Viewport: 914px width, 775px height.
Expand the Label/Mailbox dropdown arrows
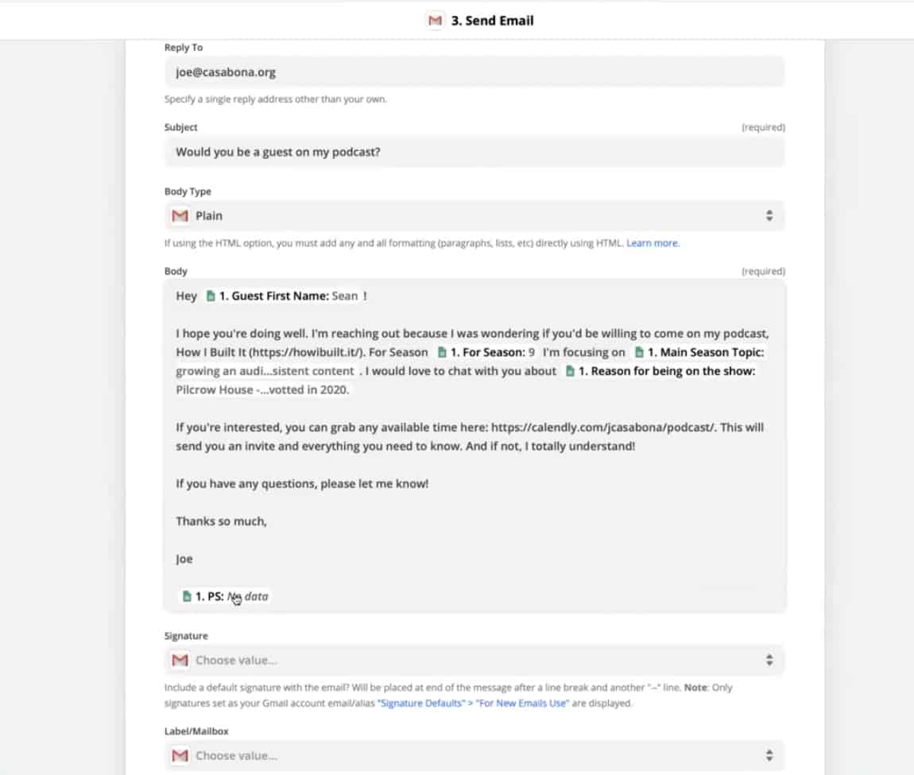(x=769, y=756)
